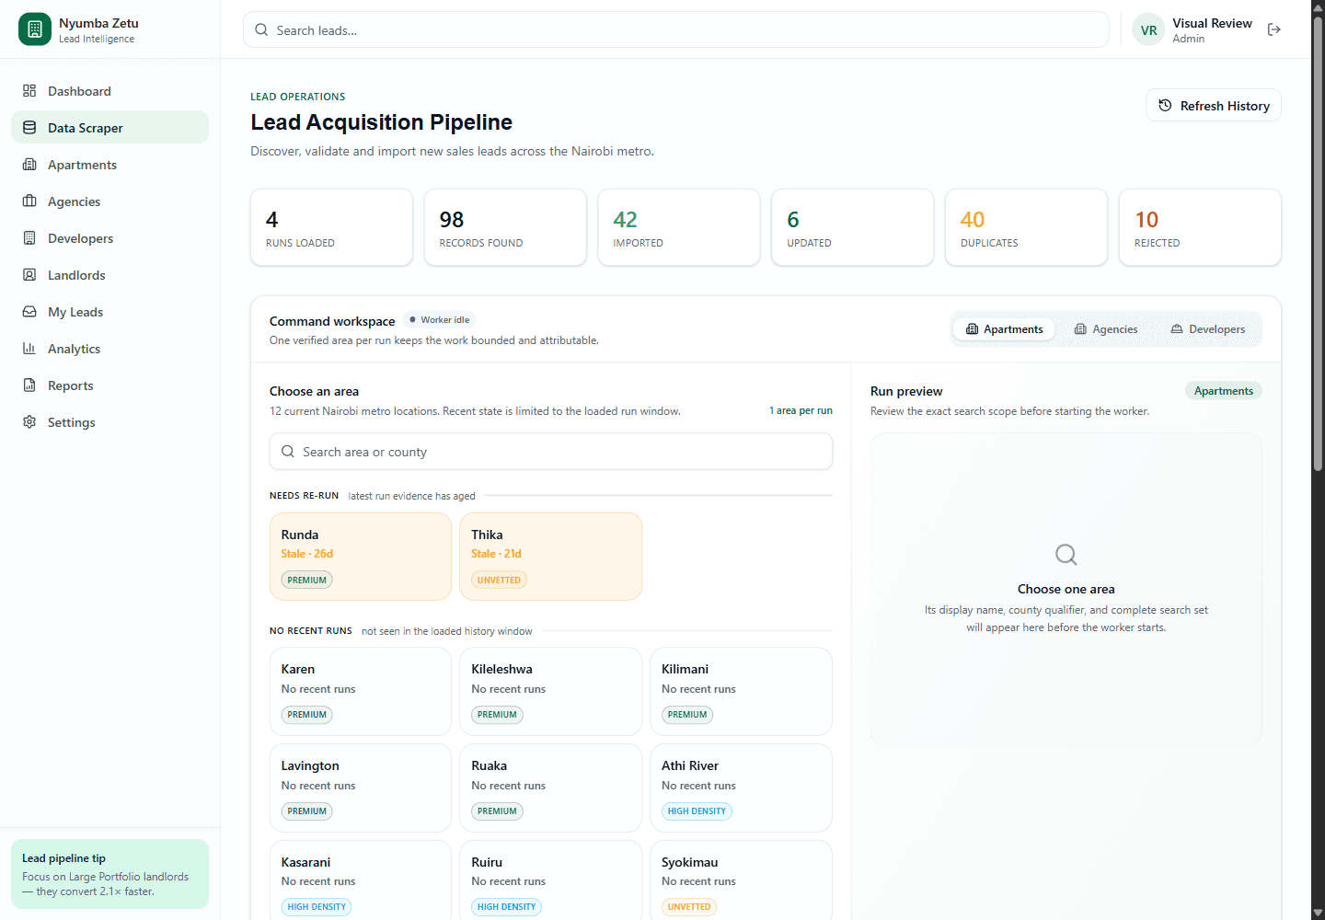Choose the Kilimani area card

coord(741,691)
